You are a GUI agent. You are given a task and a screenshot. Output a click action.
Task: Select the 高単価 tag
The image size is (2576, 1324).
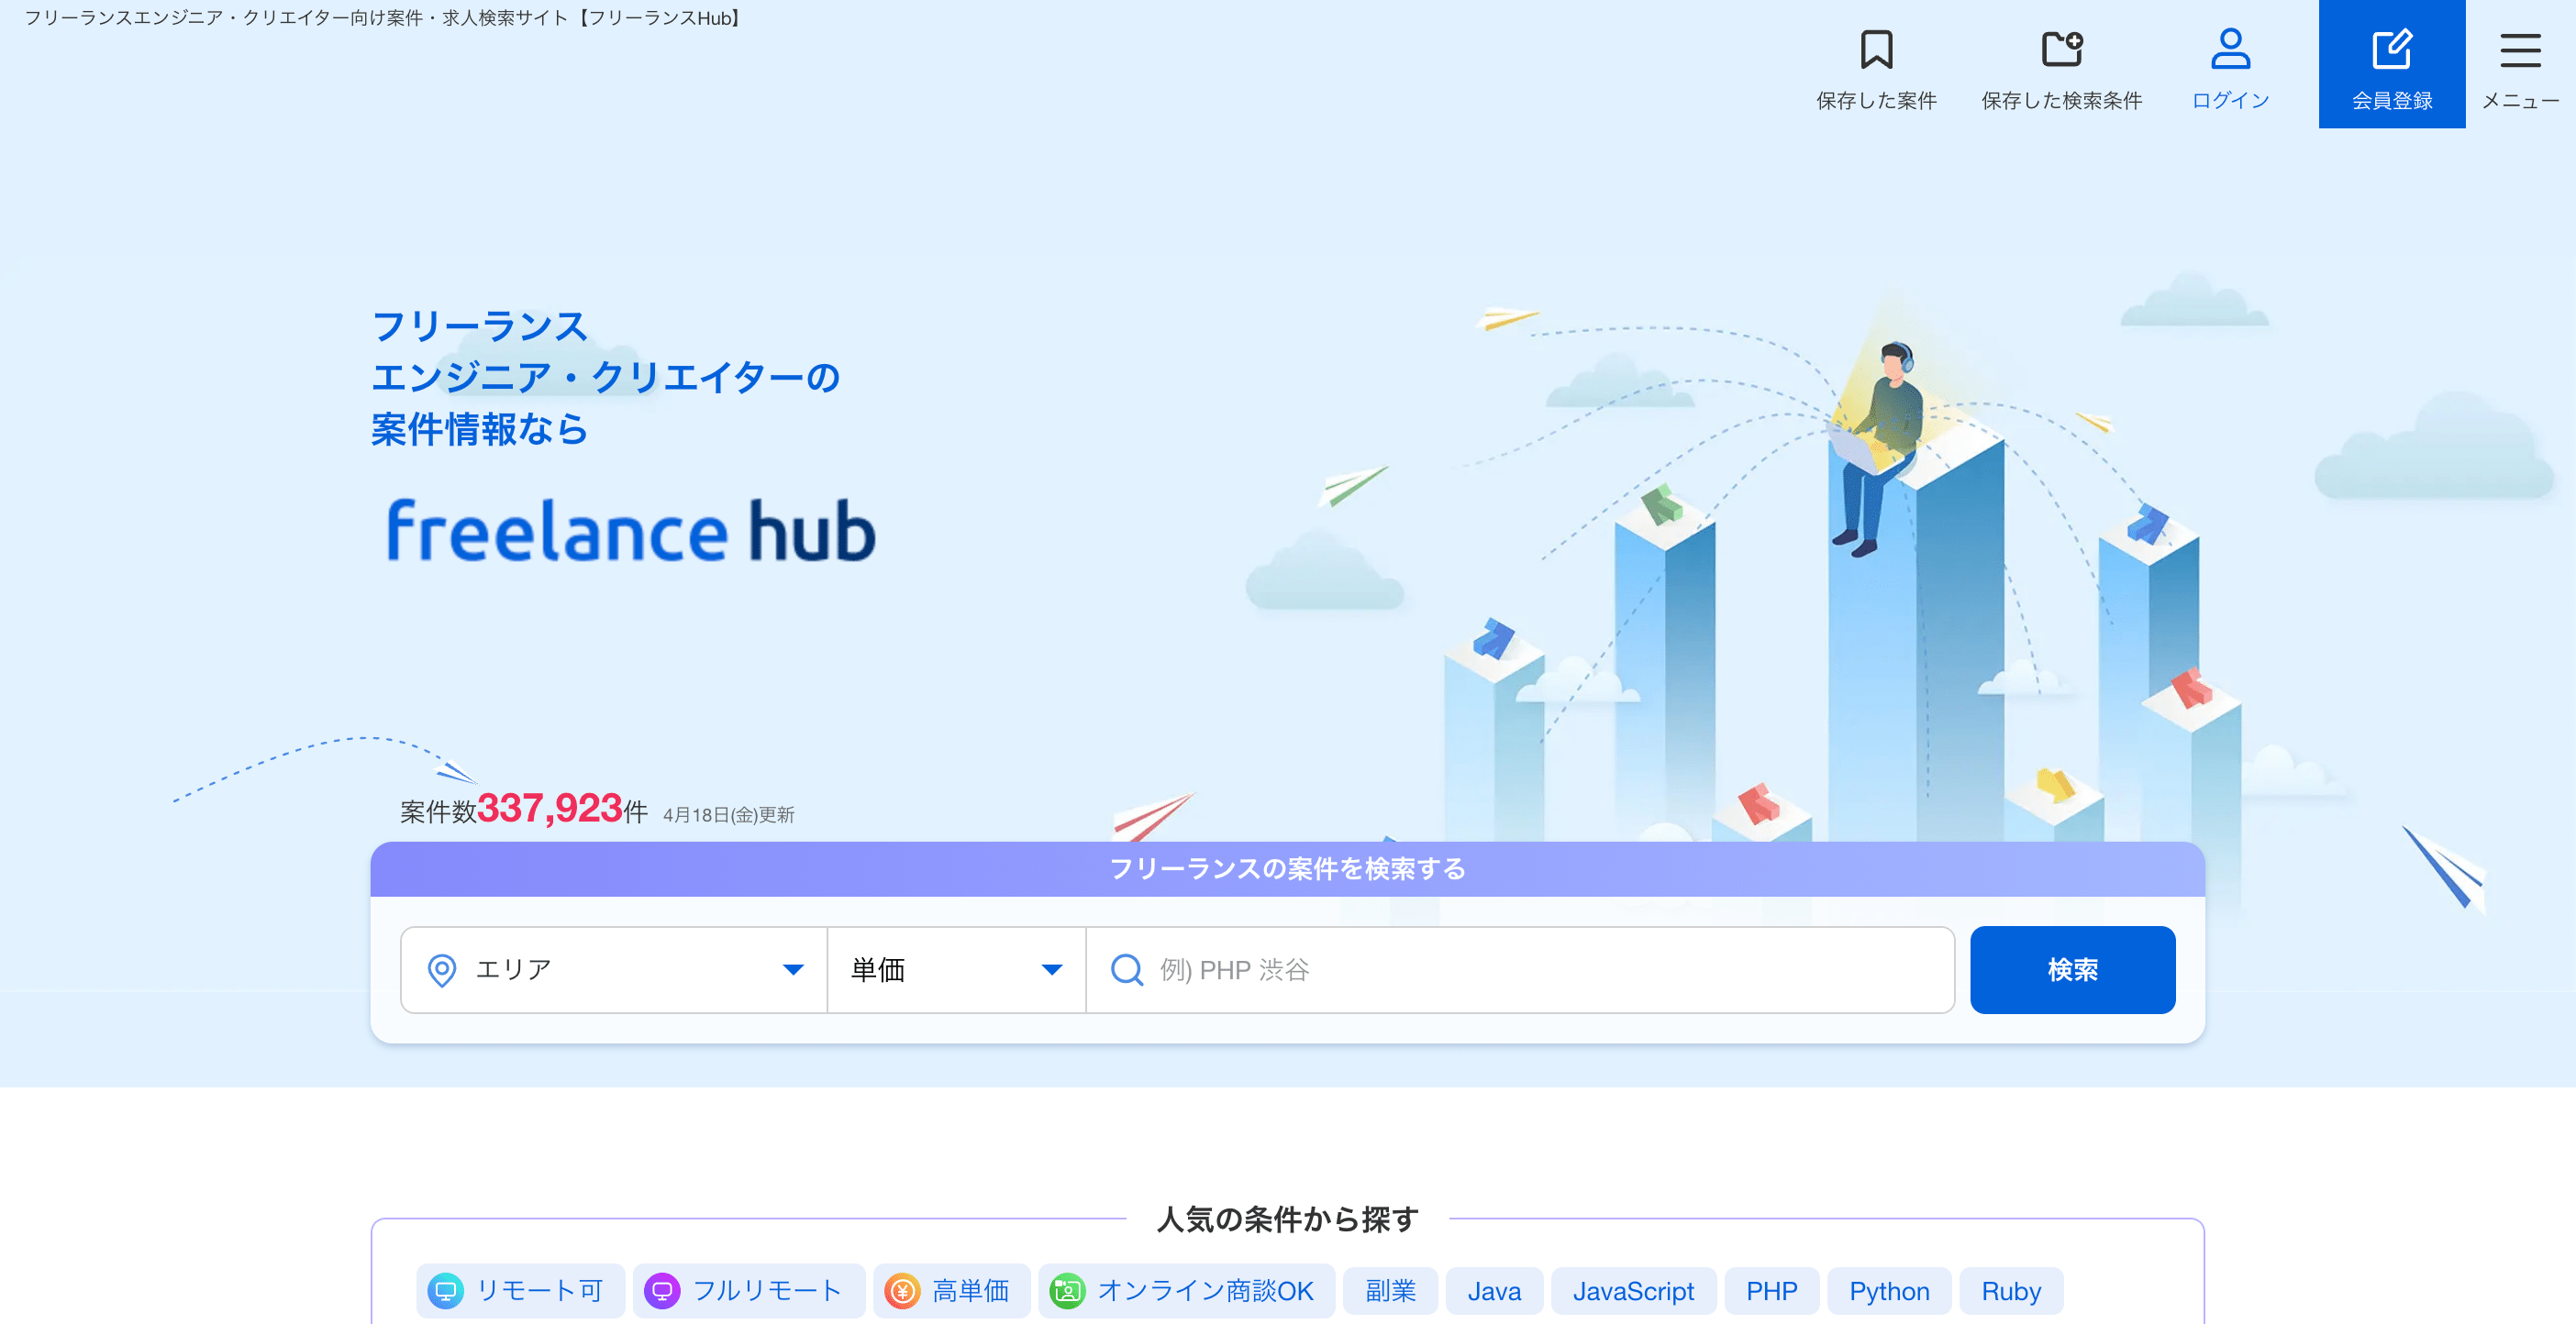pos(951,1290)
